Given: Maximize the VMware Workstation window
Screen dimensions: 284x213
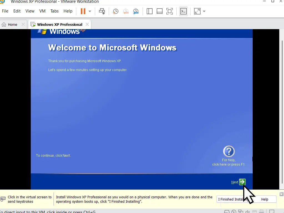Looking at the screenshot, I should point(273,1).
